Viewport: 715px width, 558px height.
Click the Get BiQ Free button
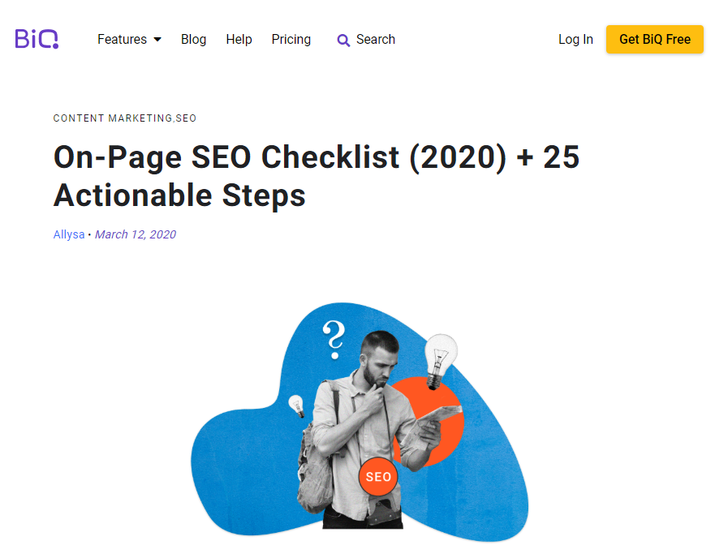coord(654,39)
